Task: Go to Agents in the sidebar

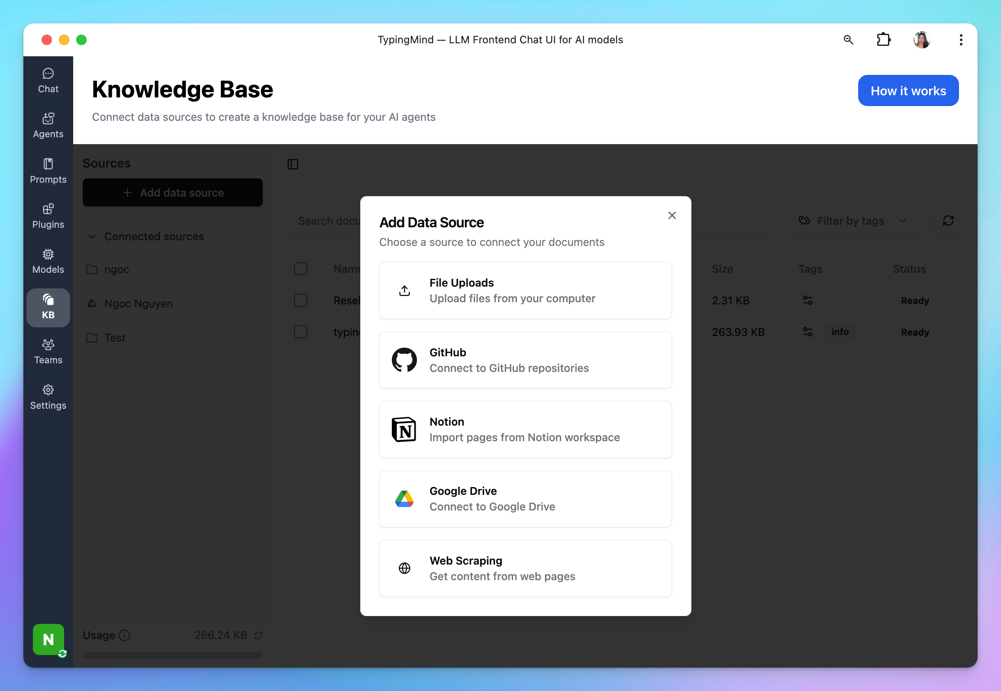Action: click(x=48, y=126)
